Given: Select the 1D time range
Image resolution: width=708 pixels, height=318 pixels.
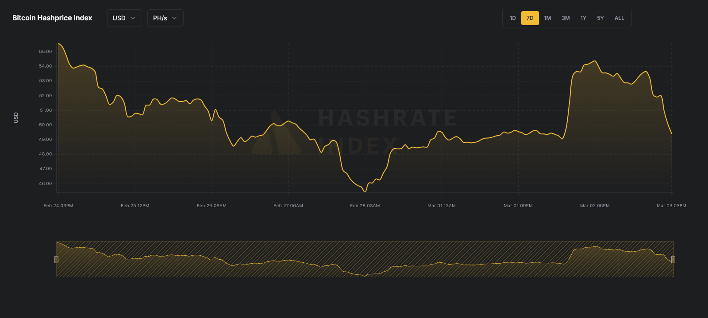Looking at the screenshot, I should 513,18.
